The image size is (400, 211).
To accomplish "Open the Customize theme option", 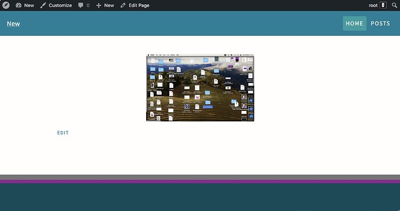I will coord(56,5).
